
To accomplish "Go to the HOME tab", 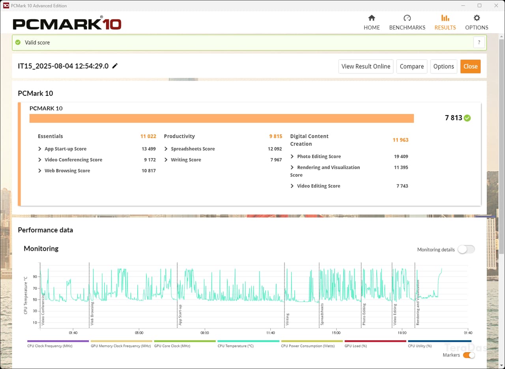I will point(372,22).
